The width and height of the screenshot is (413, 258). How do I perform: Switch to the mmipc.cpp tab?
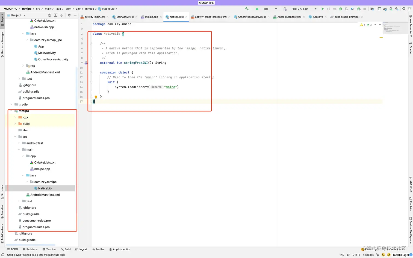click(151, 17)
